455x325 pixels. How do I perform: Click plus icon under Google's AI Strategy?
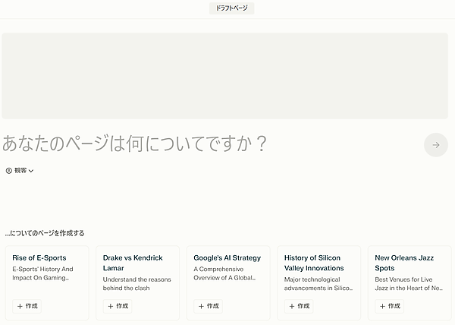click(201, 306)
